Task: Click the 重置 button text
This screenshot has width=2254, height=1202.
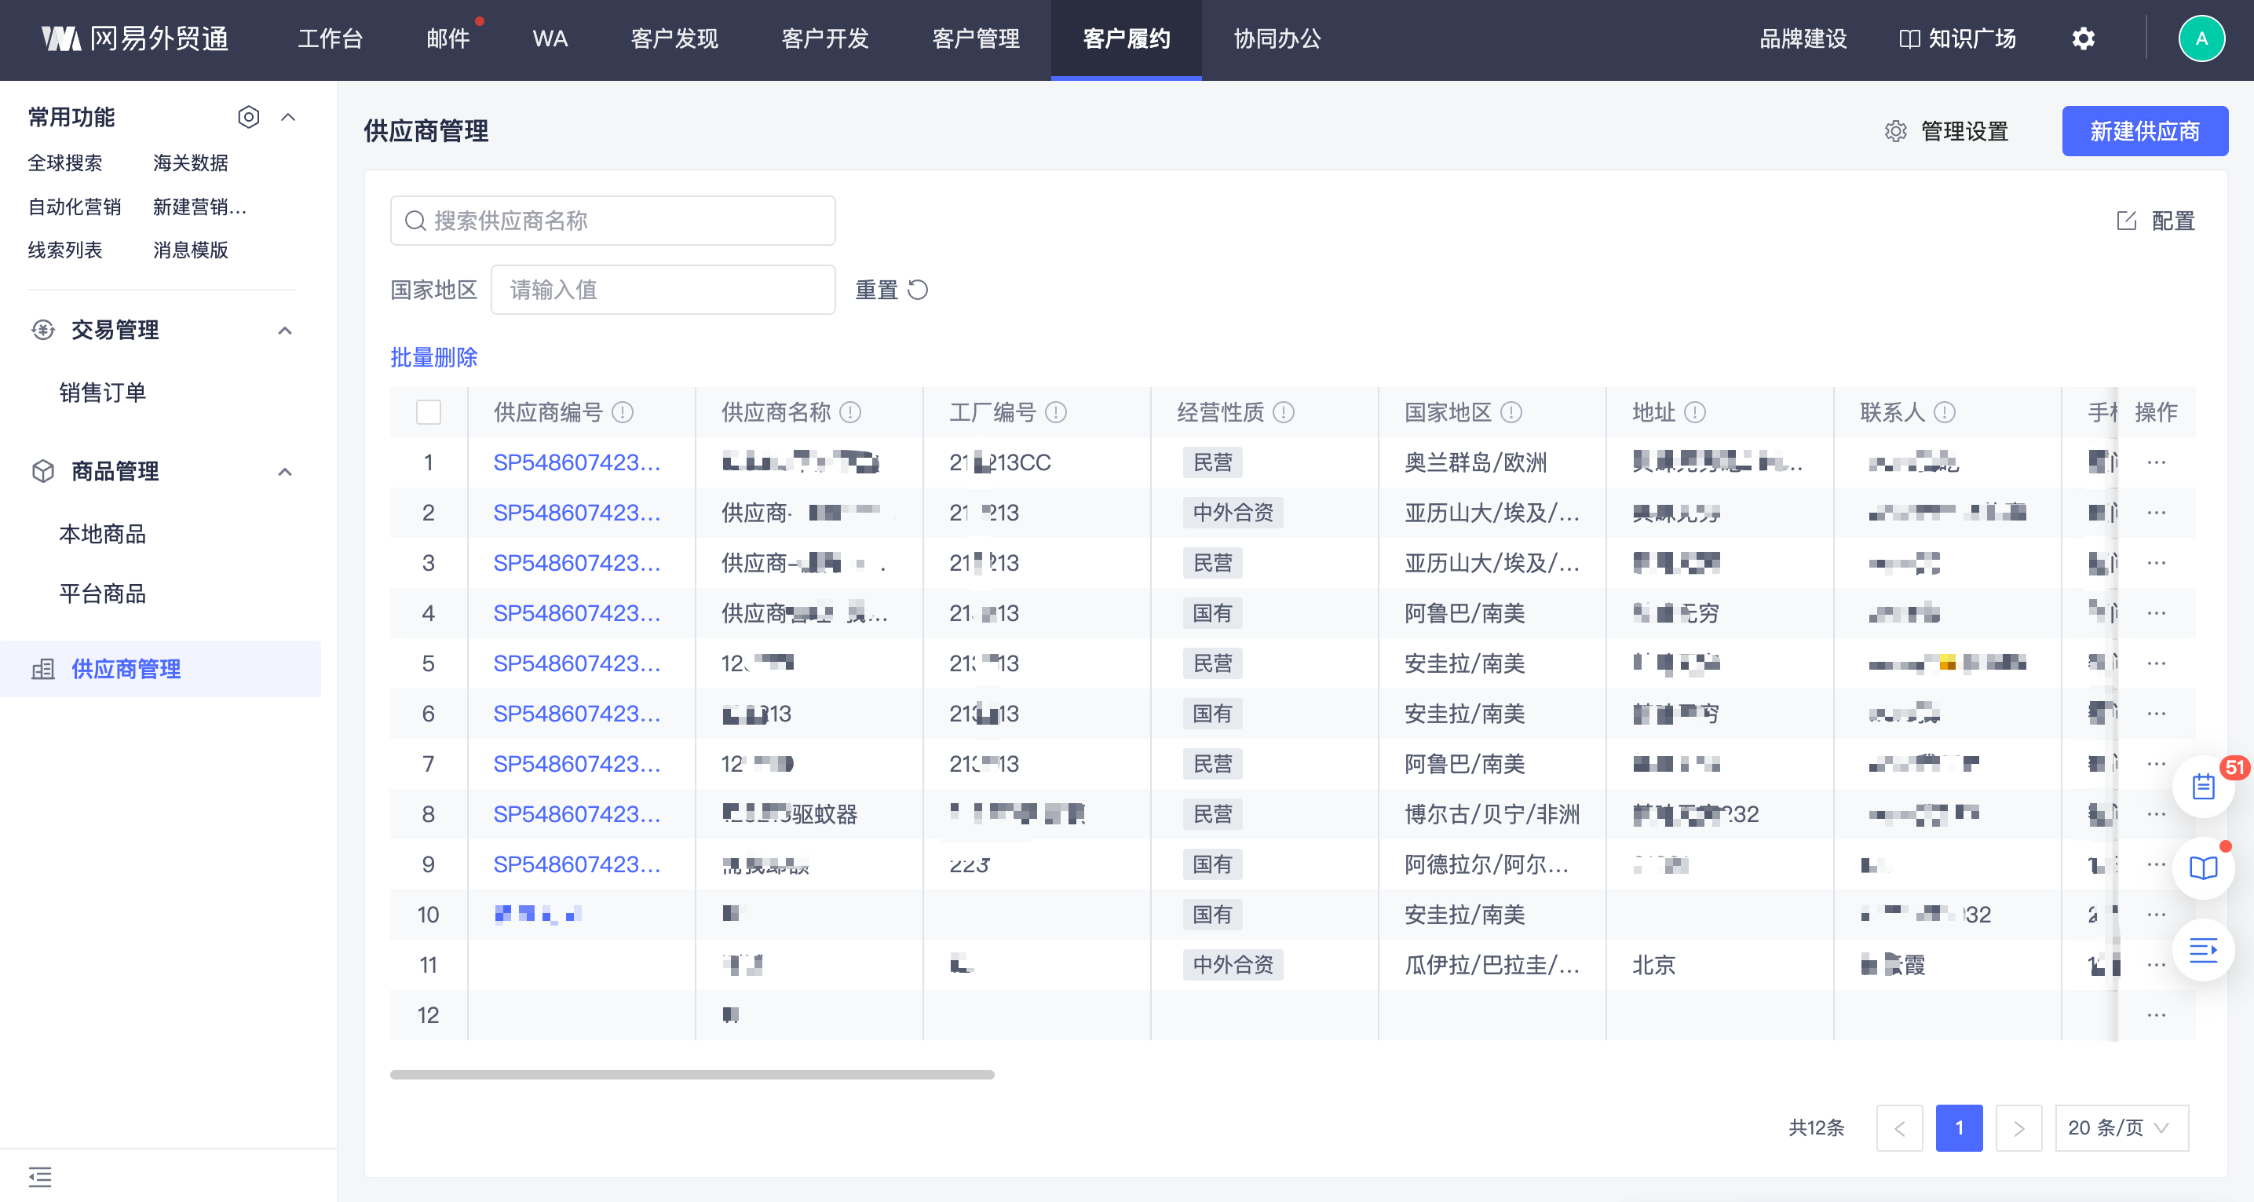Action: [877, 290]
